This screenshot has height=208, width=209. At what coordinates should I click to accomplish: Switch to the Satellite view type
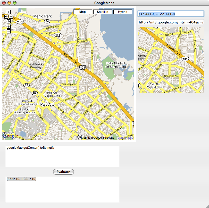click(103, 12)
